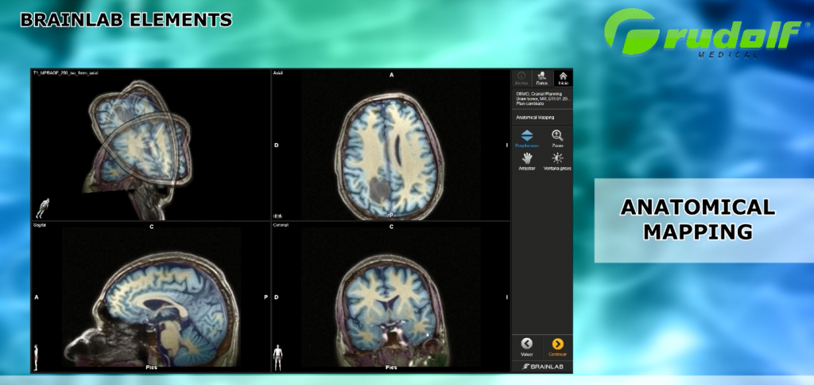
Task: Click the 3D brain reconstruction view
Action: click(138, 148)
